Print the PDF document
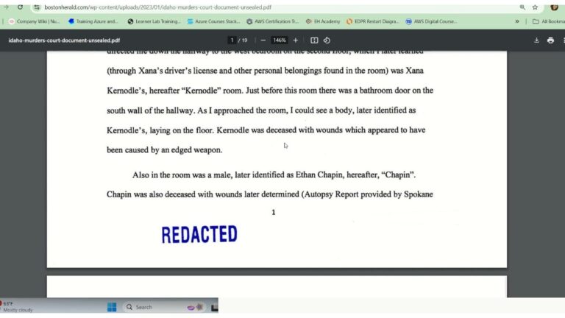565x318 pixels. [x=550, y=40]
